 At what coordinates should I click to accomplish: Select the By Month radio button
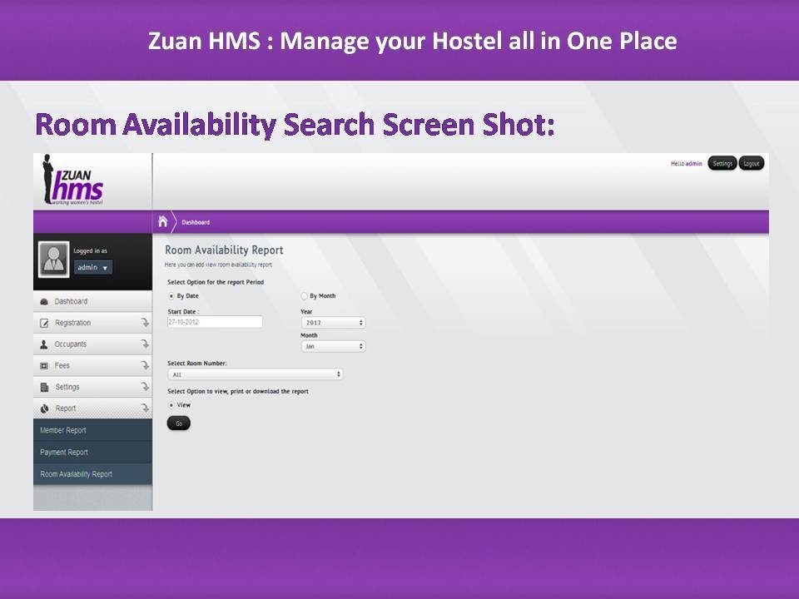pyautogui.click(x=305, y=296)
